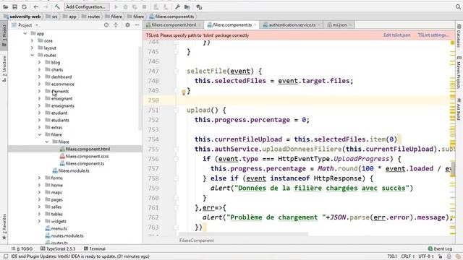Expand the core folder
463x260 pixels.
click(32, 40)
